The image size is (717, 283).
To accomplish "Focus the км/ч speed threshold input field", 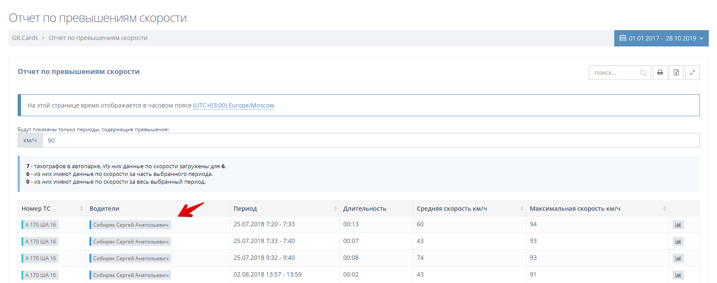I will 370,141.
